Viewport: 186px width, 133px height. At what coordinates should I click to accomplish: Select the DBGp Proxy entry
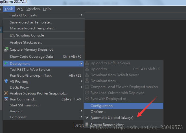[43, 87]
